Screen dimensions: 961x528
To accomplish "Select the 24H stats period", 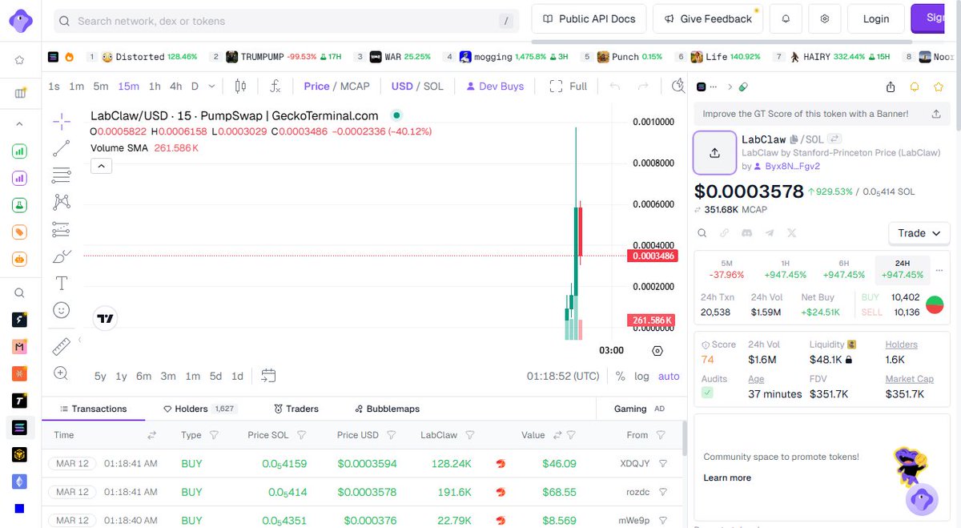I will coord(903,268).
